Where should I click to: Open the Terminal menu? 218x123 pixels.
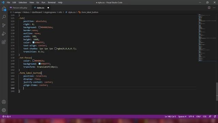pos(51,2)
